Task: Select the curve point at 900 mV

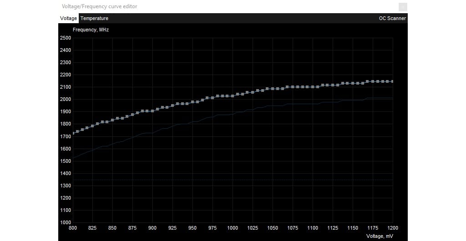Action: pyautogui.click(x=152, y=111)
